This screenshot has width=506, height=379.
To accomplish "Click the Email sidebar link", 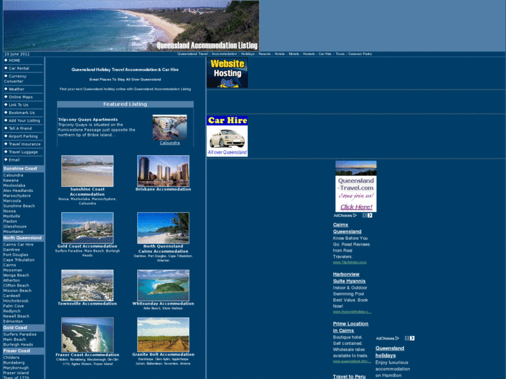I will [14, 160].
